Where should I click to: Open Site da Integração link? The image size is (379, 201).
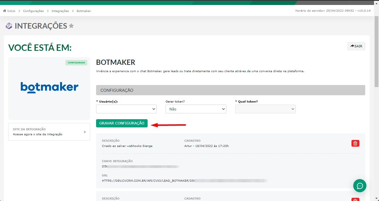click(x=49, y=132)
